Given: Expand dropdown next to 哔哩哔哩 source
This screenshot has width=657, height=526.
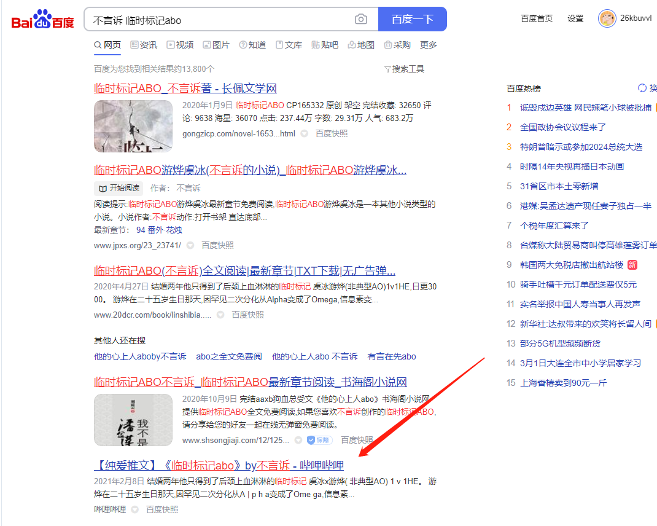Looking at the screenshot, I should [134, 509].
